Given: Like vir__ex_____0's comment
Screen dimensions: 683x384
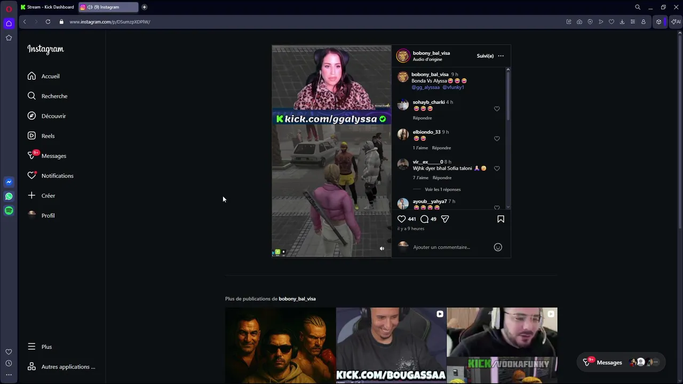Looking at the screenshot, I should pyautogui.click(x=497, y=169).
